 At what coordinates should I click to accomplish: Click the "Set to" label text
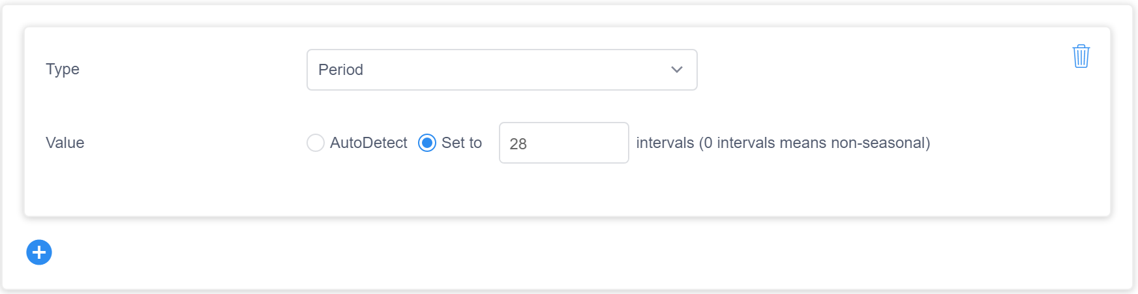462,143
